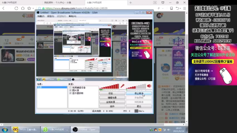Open the volume tray icon

click(x=169, y=130)
